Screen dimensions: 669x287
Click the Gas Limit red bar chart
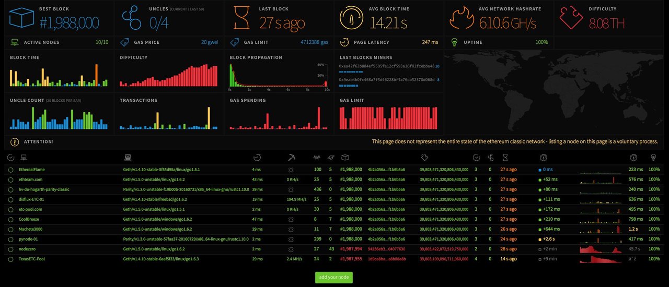(389, 118)
